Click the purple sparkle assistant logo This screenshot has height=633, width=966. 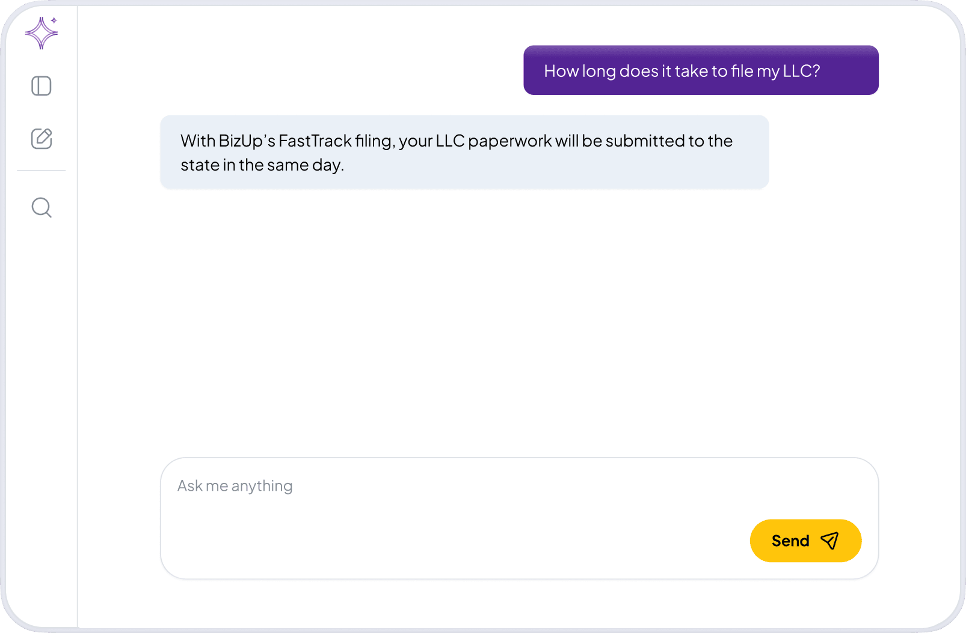(41, 32)
